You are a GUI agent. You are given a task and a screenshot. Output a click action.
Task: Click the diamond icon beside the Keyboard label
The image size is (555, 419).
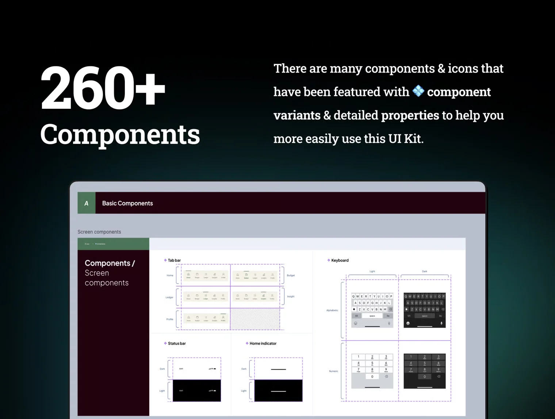click(x=329, y=260)
